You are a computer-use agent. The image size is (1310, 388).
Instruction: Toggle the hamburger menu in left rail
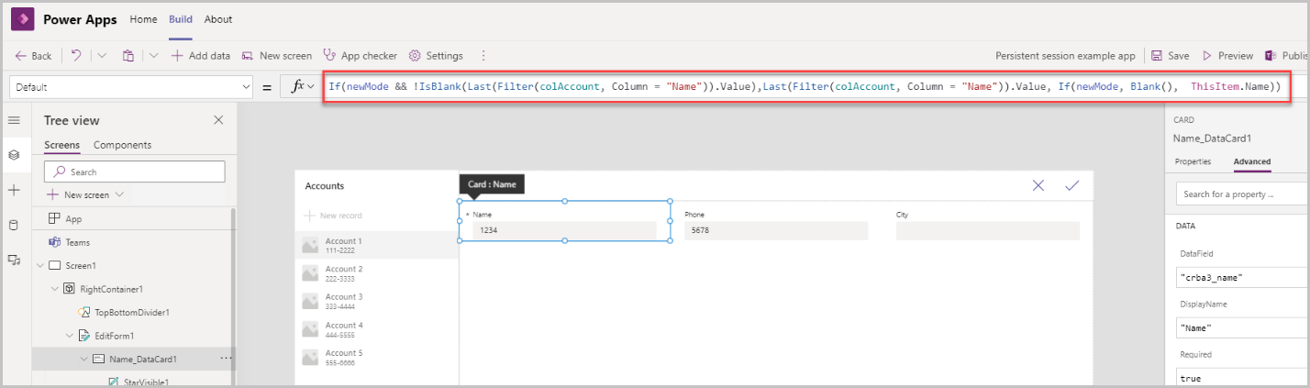pos(14,120)
